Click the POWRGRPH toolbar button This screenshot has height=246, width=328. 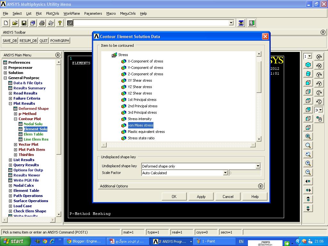point(60,41)
